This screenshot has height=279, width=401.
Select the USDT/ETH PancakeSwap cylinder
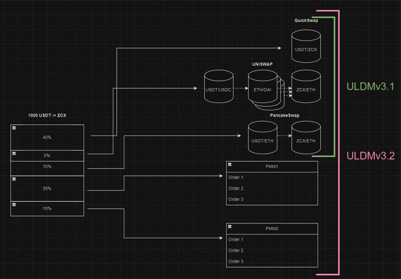coord(262,141)
